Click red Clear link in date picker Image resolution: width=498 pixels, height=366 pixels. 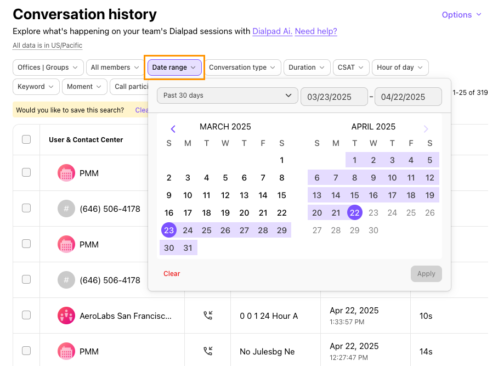172,274
